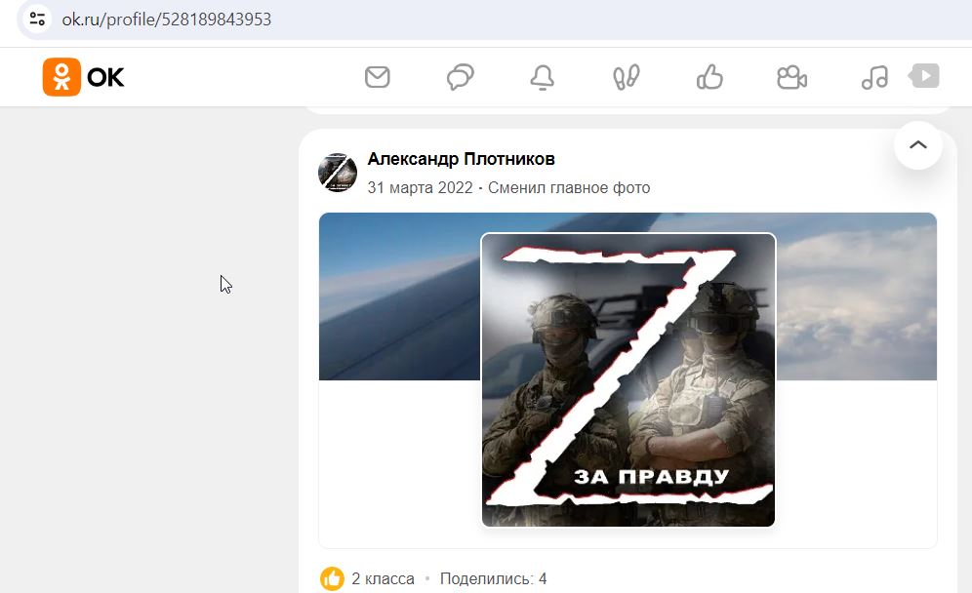Open the '2 класса' likes count
Screen dimensions: 972x593
tap(384, 578)
